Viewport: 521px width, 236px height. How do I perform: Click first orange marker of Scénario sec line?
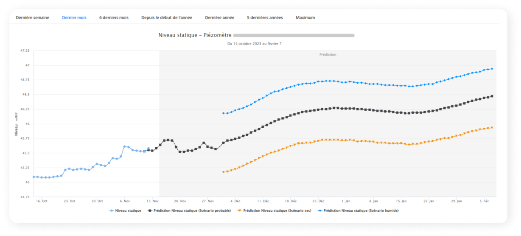click(x=223, y=172)
